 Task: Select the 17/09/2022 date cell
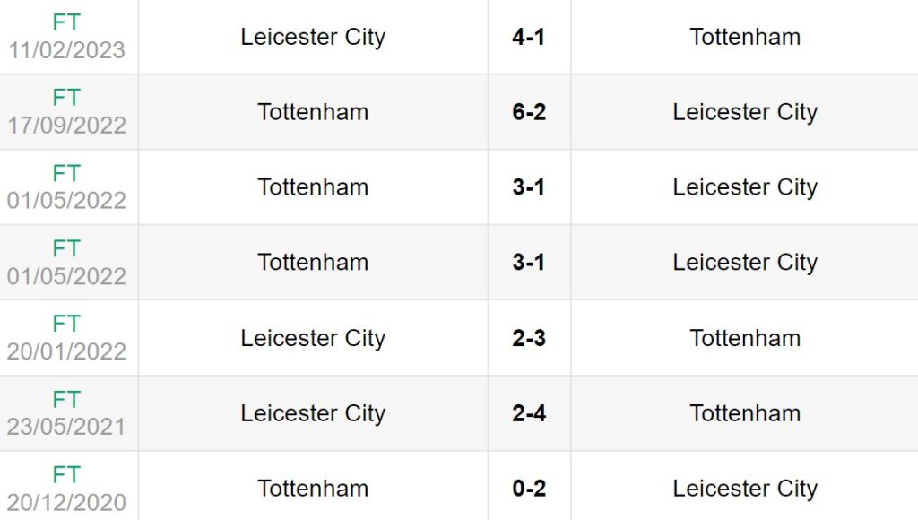pos(67,125)
